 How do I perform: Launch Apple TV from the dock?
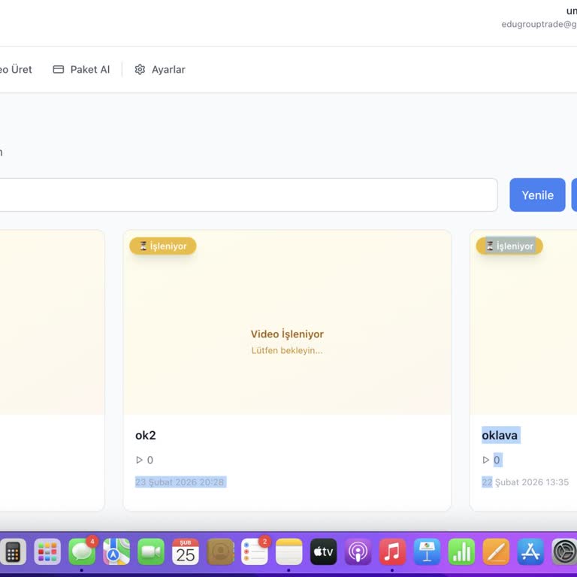324,551
